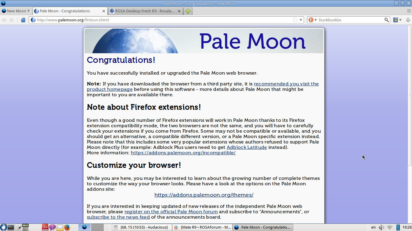Open the window menu globe in title bar
Image resolution: width=412 pixels, height=231 pixels.
[3, 3]
